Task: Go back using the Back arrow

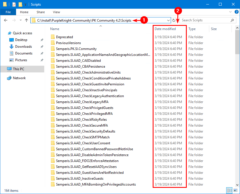Action: pyautogui.click(x=6, y=20)
